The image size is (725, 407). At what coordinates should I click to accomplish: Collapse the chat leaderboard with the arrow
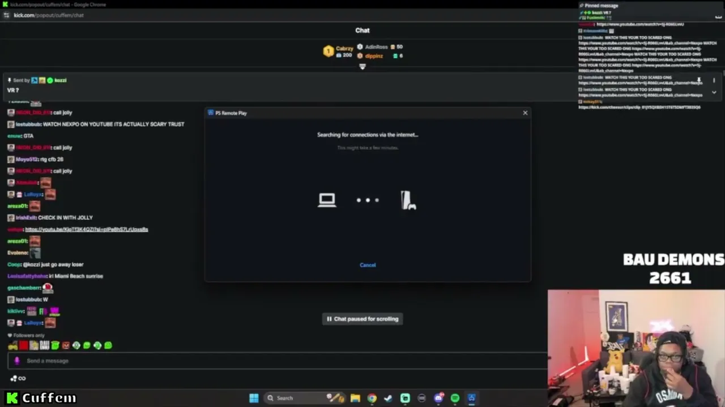click(362, 67)
